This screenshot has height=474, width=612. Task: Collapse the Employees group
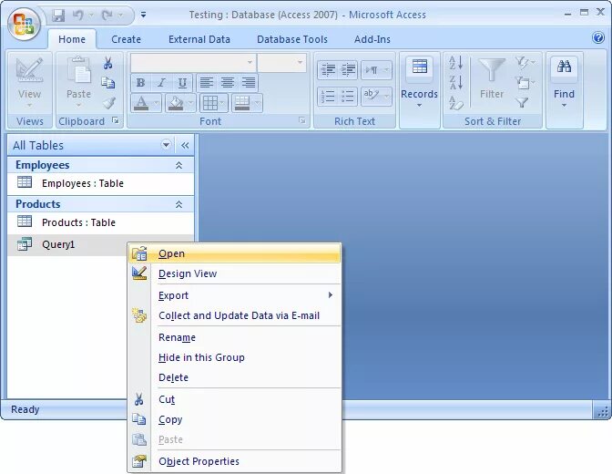178,165
